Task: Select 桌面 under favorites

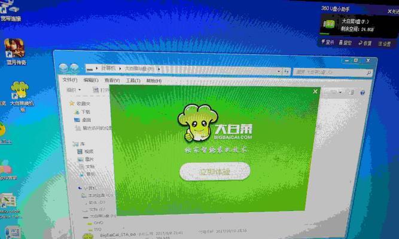Action: (83, 119)
